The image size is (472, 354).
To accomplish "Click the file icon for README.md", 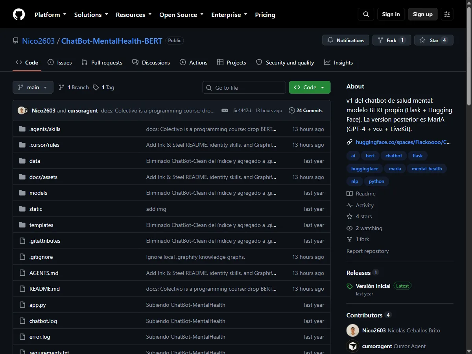I will [22, 289].
